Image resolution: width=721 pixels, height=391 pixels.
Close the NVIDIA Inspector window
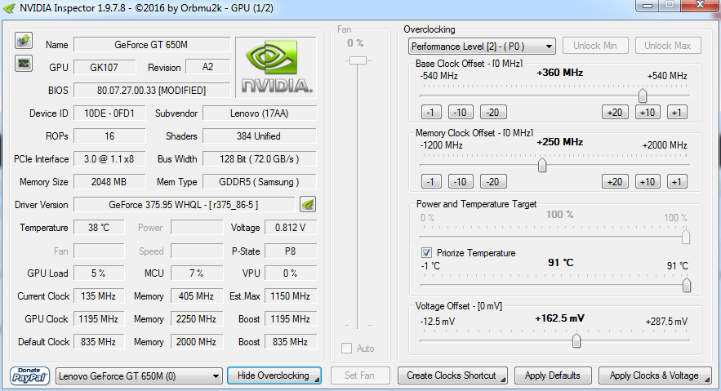tap(700, 5)
